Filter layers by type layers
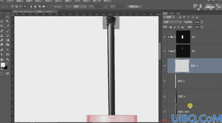 pyautogui.click(x=188, y=17)
